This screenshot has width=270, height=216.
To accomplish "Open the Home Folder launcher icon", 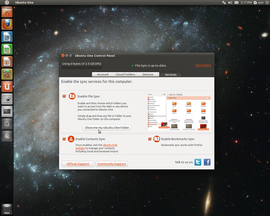I will pyautogui.click(x=7, y=12).
